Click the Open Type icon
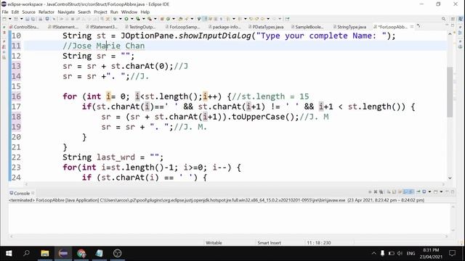Image resolution: width=465 pixels, height=261 pixels. pos(180,19)
